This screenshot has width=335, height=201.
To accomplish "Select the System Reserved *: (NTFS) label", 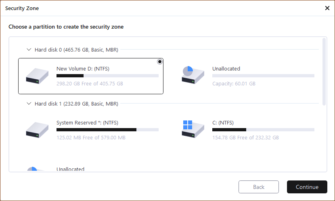I will click(x=87, y=123).
